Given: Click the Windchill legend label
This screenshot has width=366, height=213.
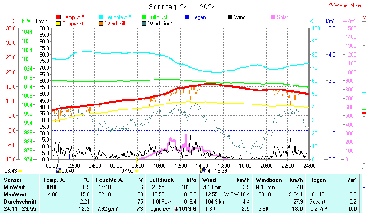Looking at the screenshot, I should pos(115,24).
